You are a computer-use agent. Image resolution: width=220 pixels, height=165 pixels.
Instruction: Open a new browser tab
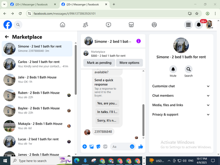pyautogui.click(x=114, y=4)
